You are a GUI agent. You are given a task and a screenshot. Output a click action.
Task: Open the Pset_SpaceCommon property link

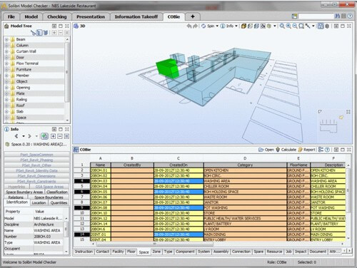36,155
